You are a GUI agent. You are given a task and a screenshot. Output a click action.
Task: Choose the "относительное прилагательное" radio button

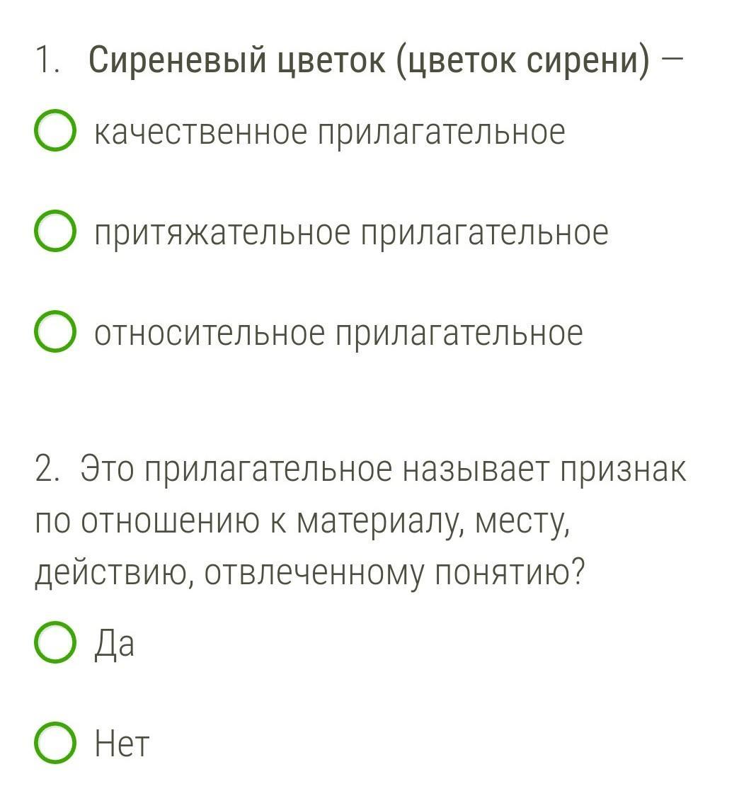point(55,331)
